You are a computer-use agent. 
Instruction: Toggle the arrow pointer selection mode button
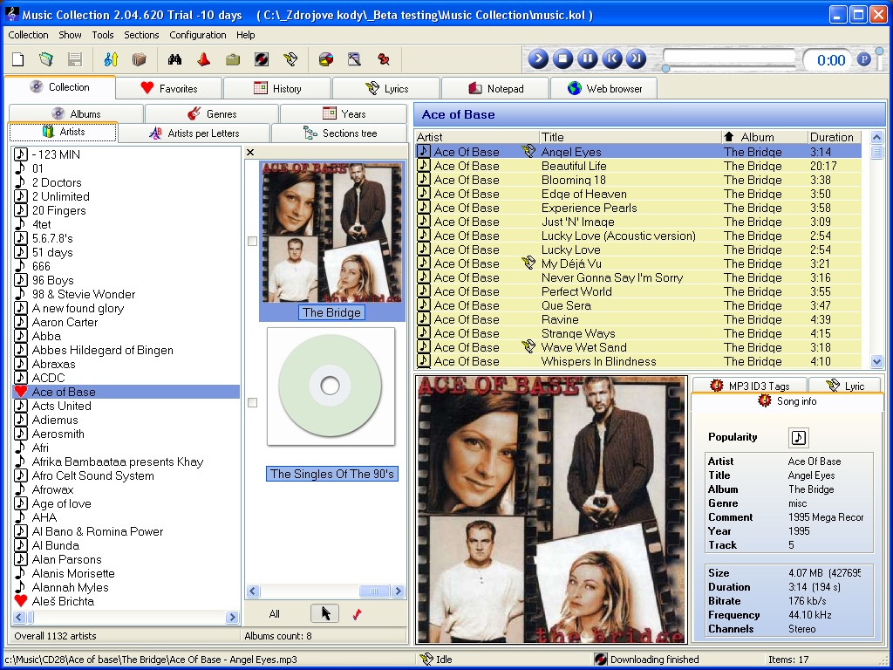[324, 613]
